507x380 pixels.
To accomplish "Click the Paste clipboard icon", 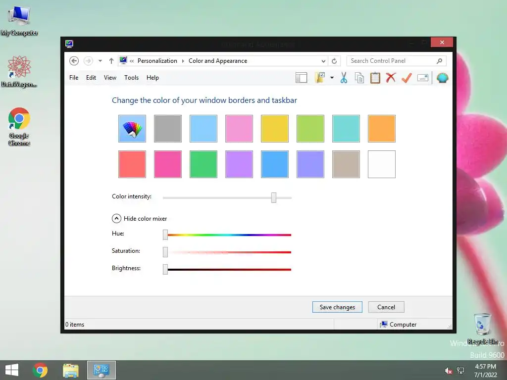I will (x=375, y=78).
